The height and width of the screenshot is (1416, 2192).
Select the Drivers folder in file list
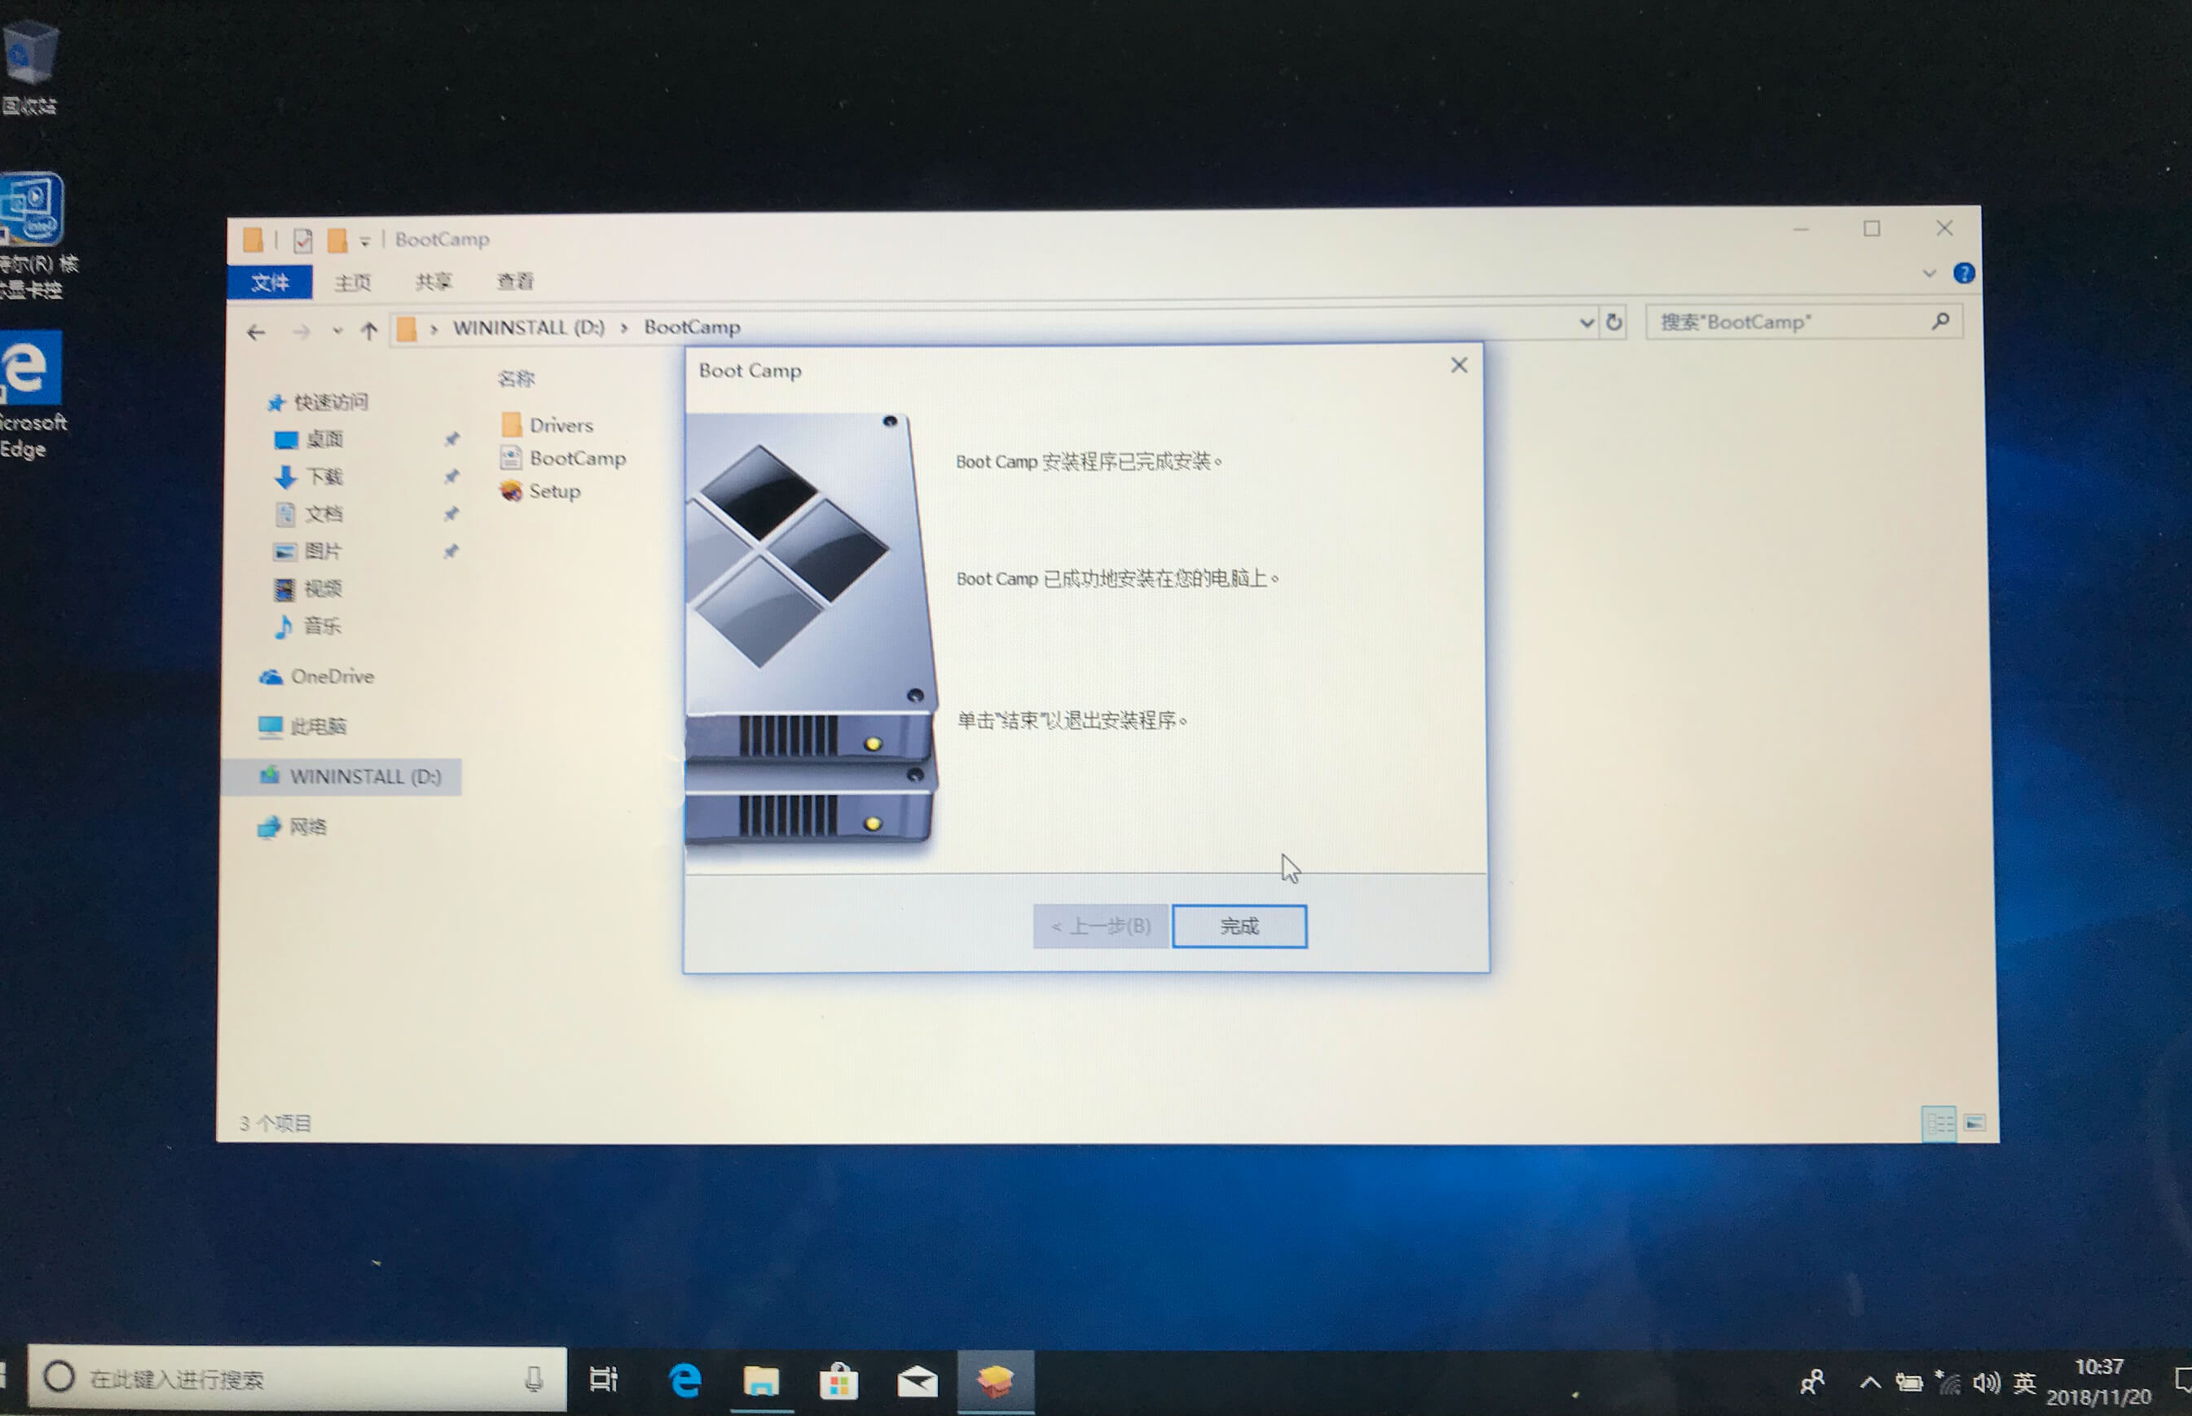548,424
